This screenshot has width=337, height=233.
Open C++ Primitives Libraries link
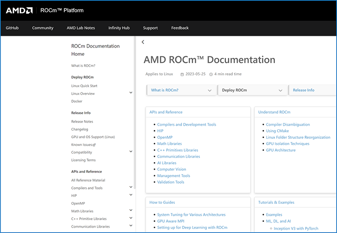177,150
